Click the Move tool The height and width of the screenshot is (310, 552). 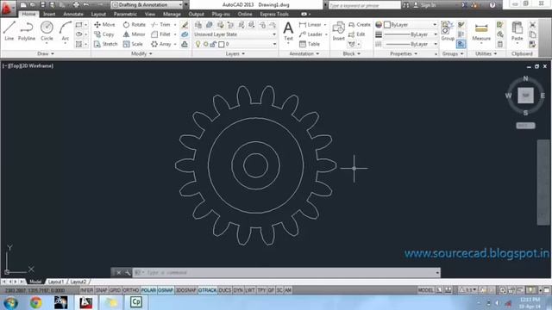click(104, 25)
